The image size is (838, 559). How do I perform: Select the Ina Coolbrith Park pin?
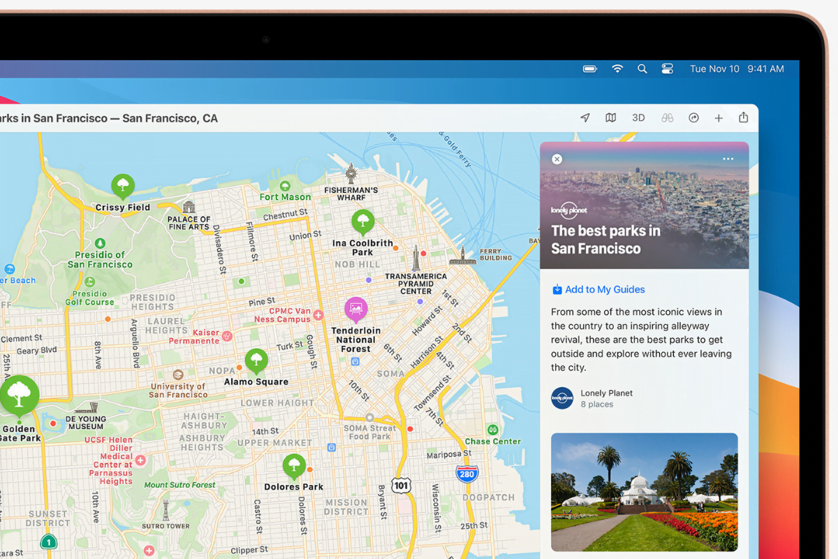pos(362,222)
